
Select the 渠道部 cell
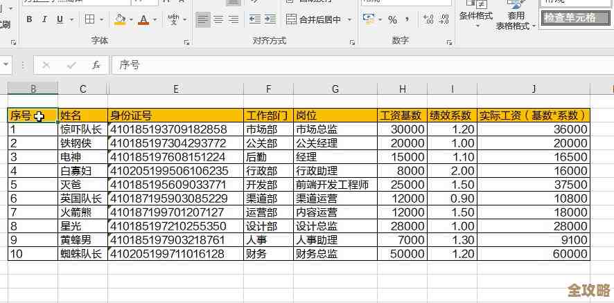[268, 199]
